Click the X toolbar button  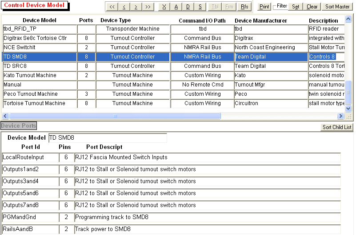point(164,7)
